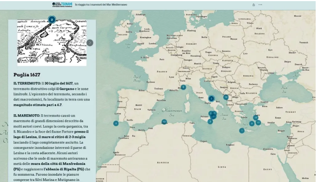Select map marker 12 near Algiers

(164, 121)
